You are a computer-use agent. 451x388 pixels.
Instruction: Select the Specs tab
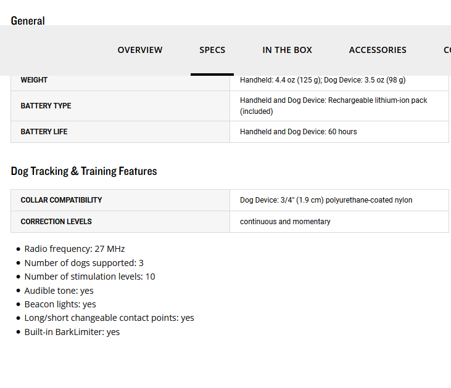click(x=212, y=50)
